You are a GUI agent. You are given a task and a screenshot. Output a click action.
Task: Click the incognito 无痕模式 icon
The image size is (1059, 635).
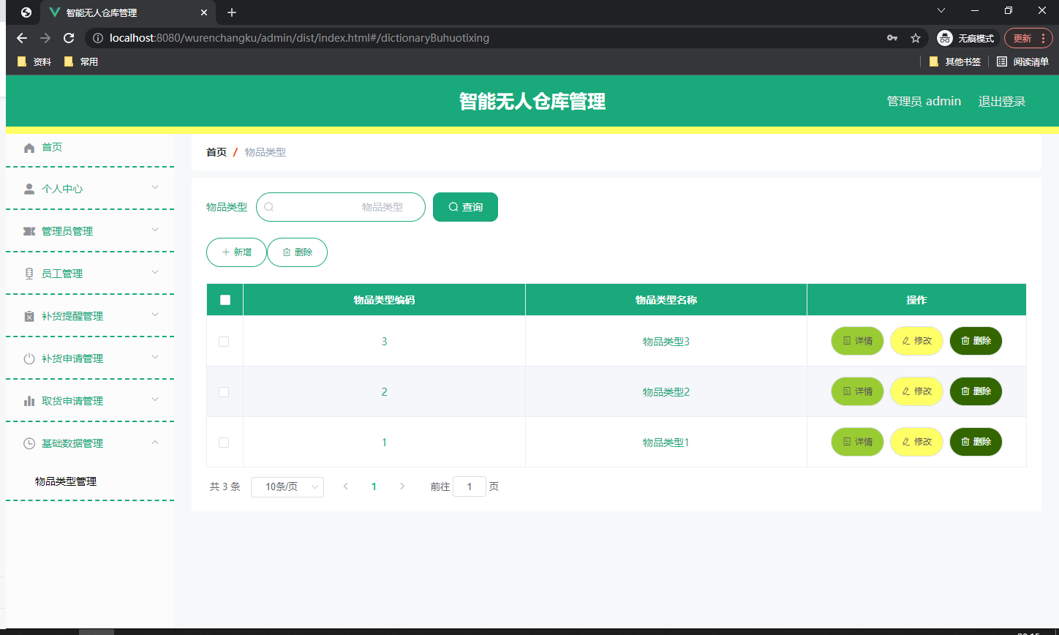[x=945, y=38]
